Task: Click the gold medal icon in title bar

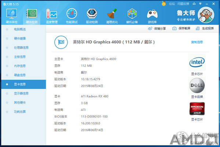Action: [164, 4]
